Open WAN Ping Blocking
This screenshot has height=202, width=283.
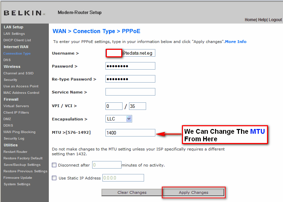[x=19, y=132]
